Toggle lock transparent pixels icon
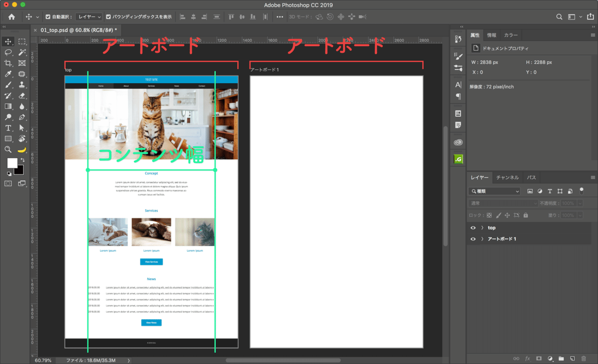The width and height of the screenshot is (598, 364). pos(489,215)
